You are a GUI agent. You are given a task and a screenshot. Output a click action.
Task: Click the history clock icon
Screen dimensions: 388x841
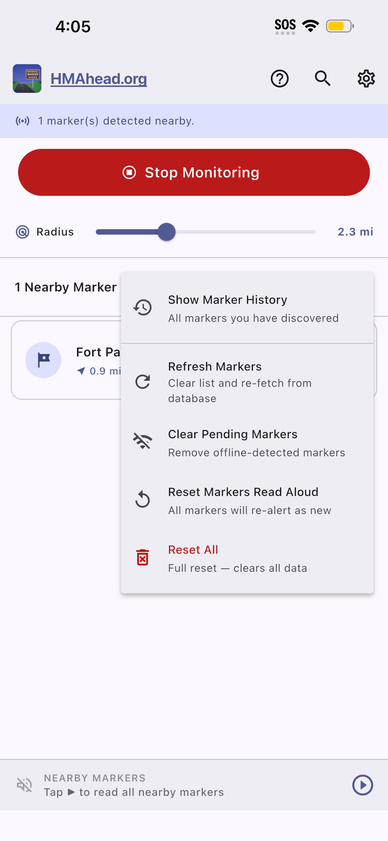142,307
